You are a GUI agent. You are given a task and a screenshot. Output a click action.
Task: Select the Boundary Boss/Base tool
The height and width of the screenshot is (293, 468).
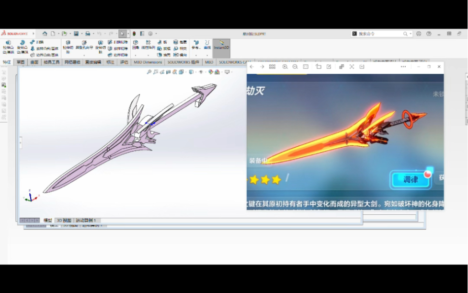click(44, 55)
